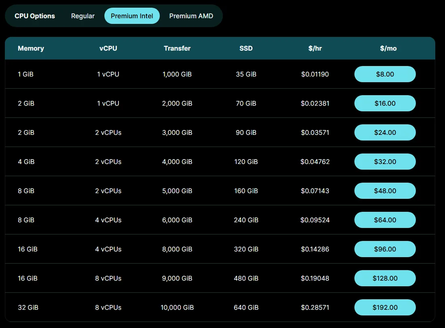Click the 240 GiB SSD value
The height and width of the screenshot is (328, 445).
[x=246, y=220]
